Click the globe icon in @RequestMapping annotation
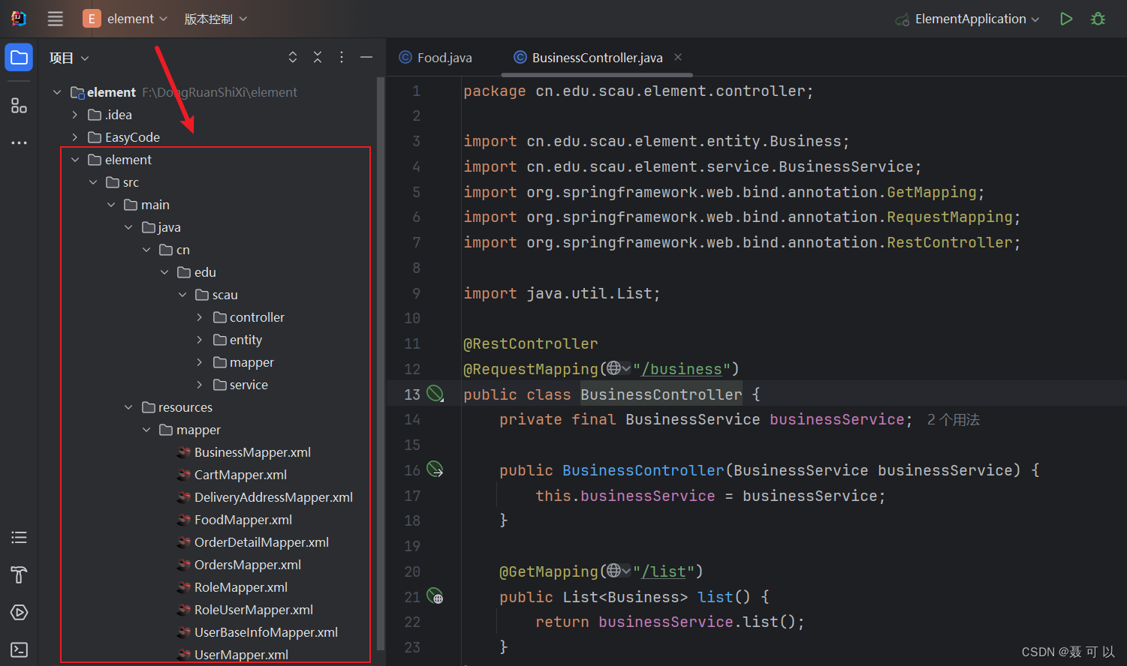 (x=614, y=368)
